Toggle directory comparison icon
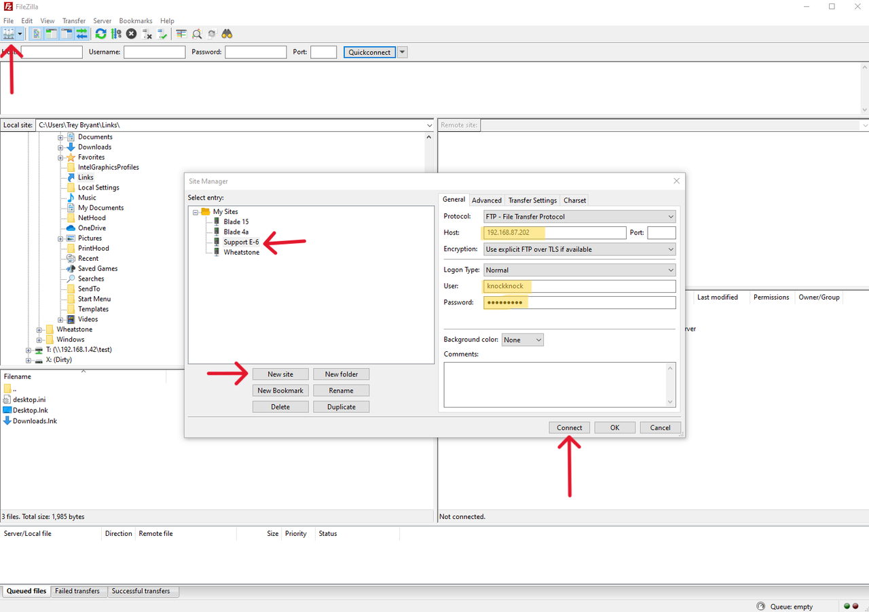869x612 pixels. pos(197,33)
